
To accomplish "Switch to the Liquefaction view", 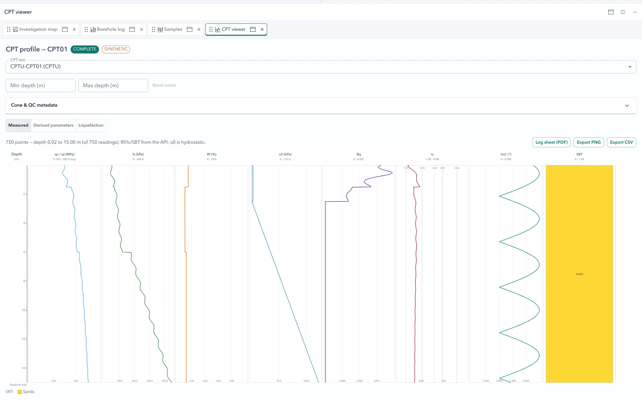I will coord(91,125).
